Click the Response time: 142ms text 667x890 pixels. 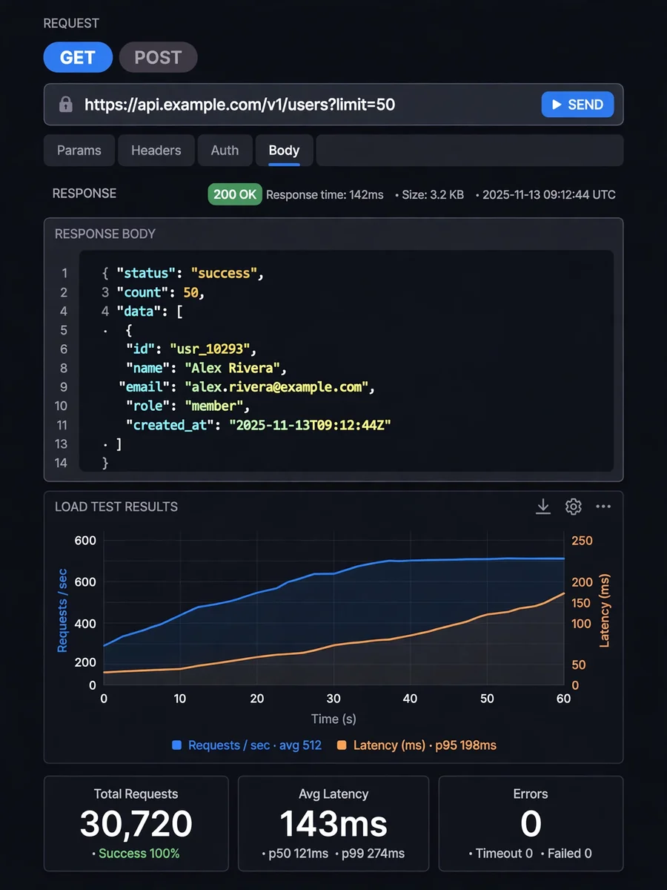(325, 194)
